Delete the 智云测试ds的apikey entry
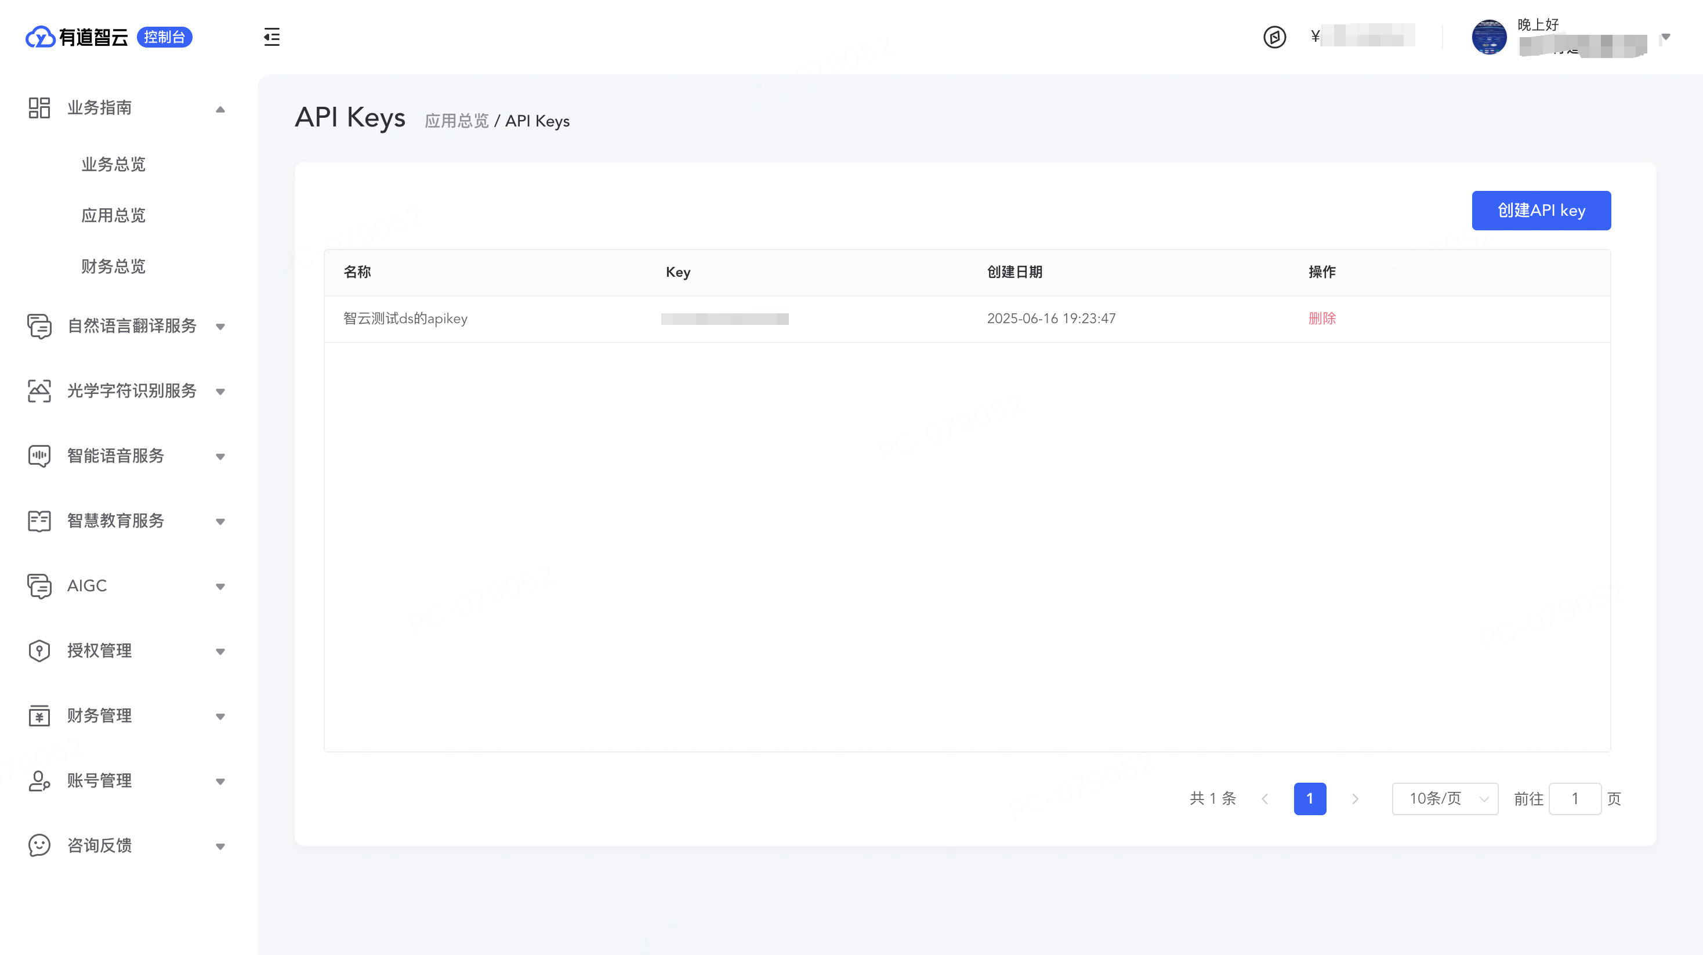The width and height of the screenshot is (1703, 955). tap(1321, 319)
